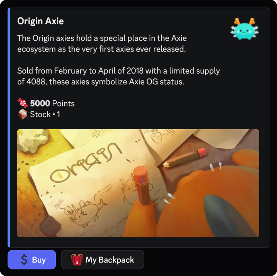
Task: Click the cardboard box stock icon
Action: 23,114
